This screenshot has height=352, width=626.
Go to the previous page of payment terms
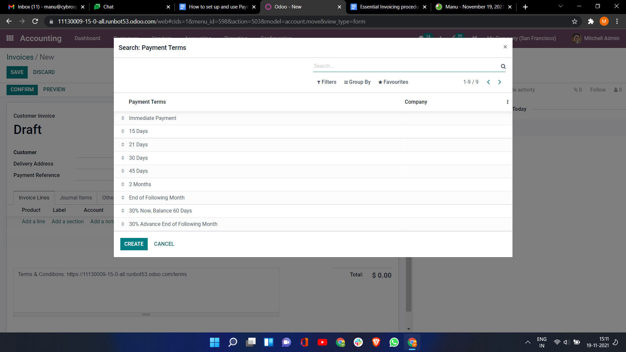coord(488,82)
